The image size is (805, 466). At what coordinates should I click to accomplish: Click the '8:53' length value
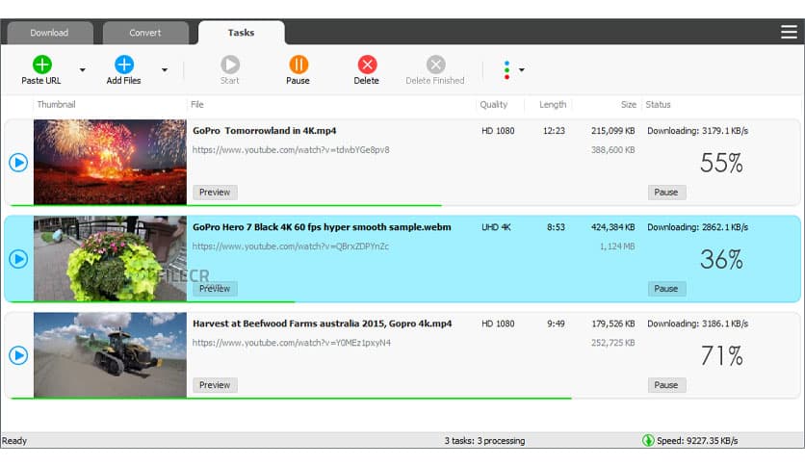pyautogui.click(x=556, y=227)
